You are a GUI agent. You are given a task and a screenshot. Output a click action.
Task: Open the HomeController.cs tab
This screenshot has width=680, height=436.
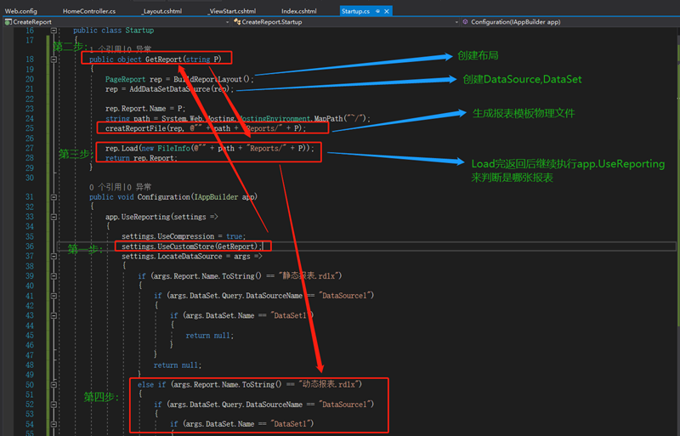click(x=89, y=10)
